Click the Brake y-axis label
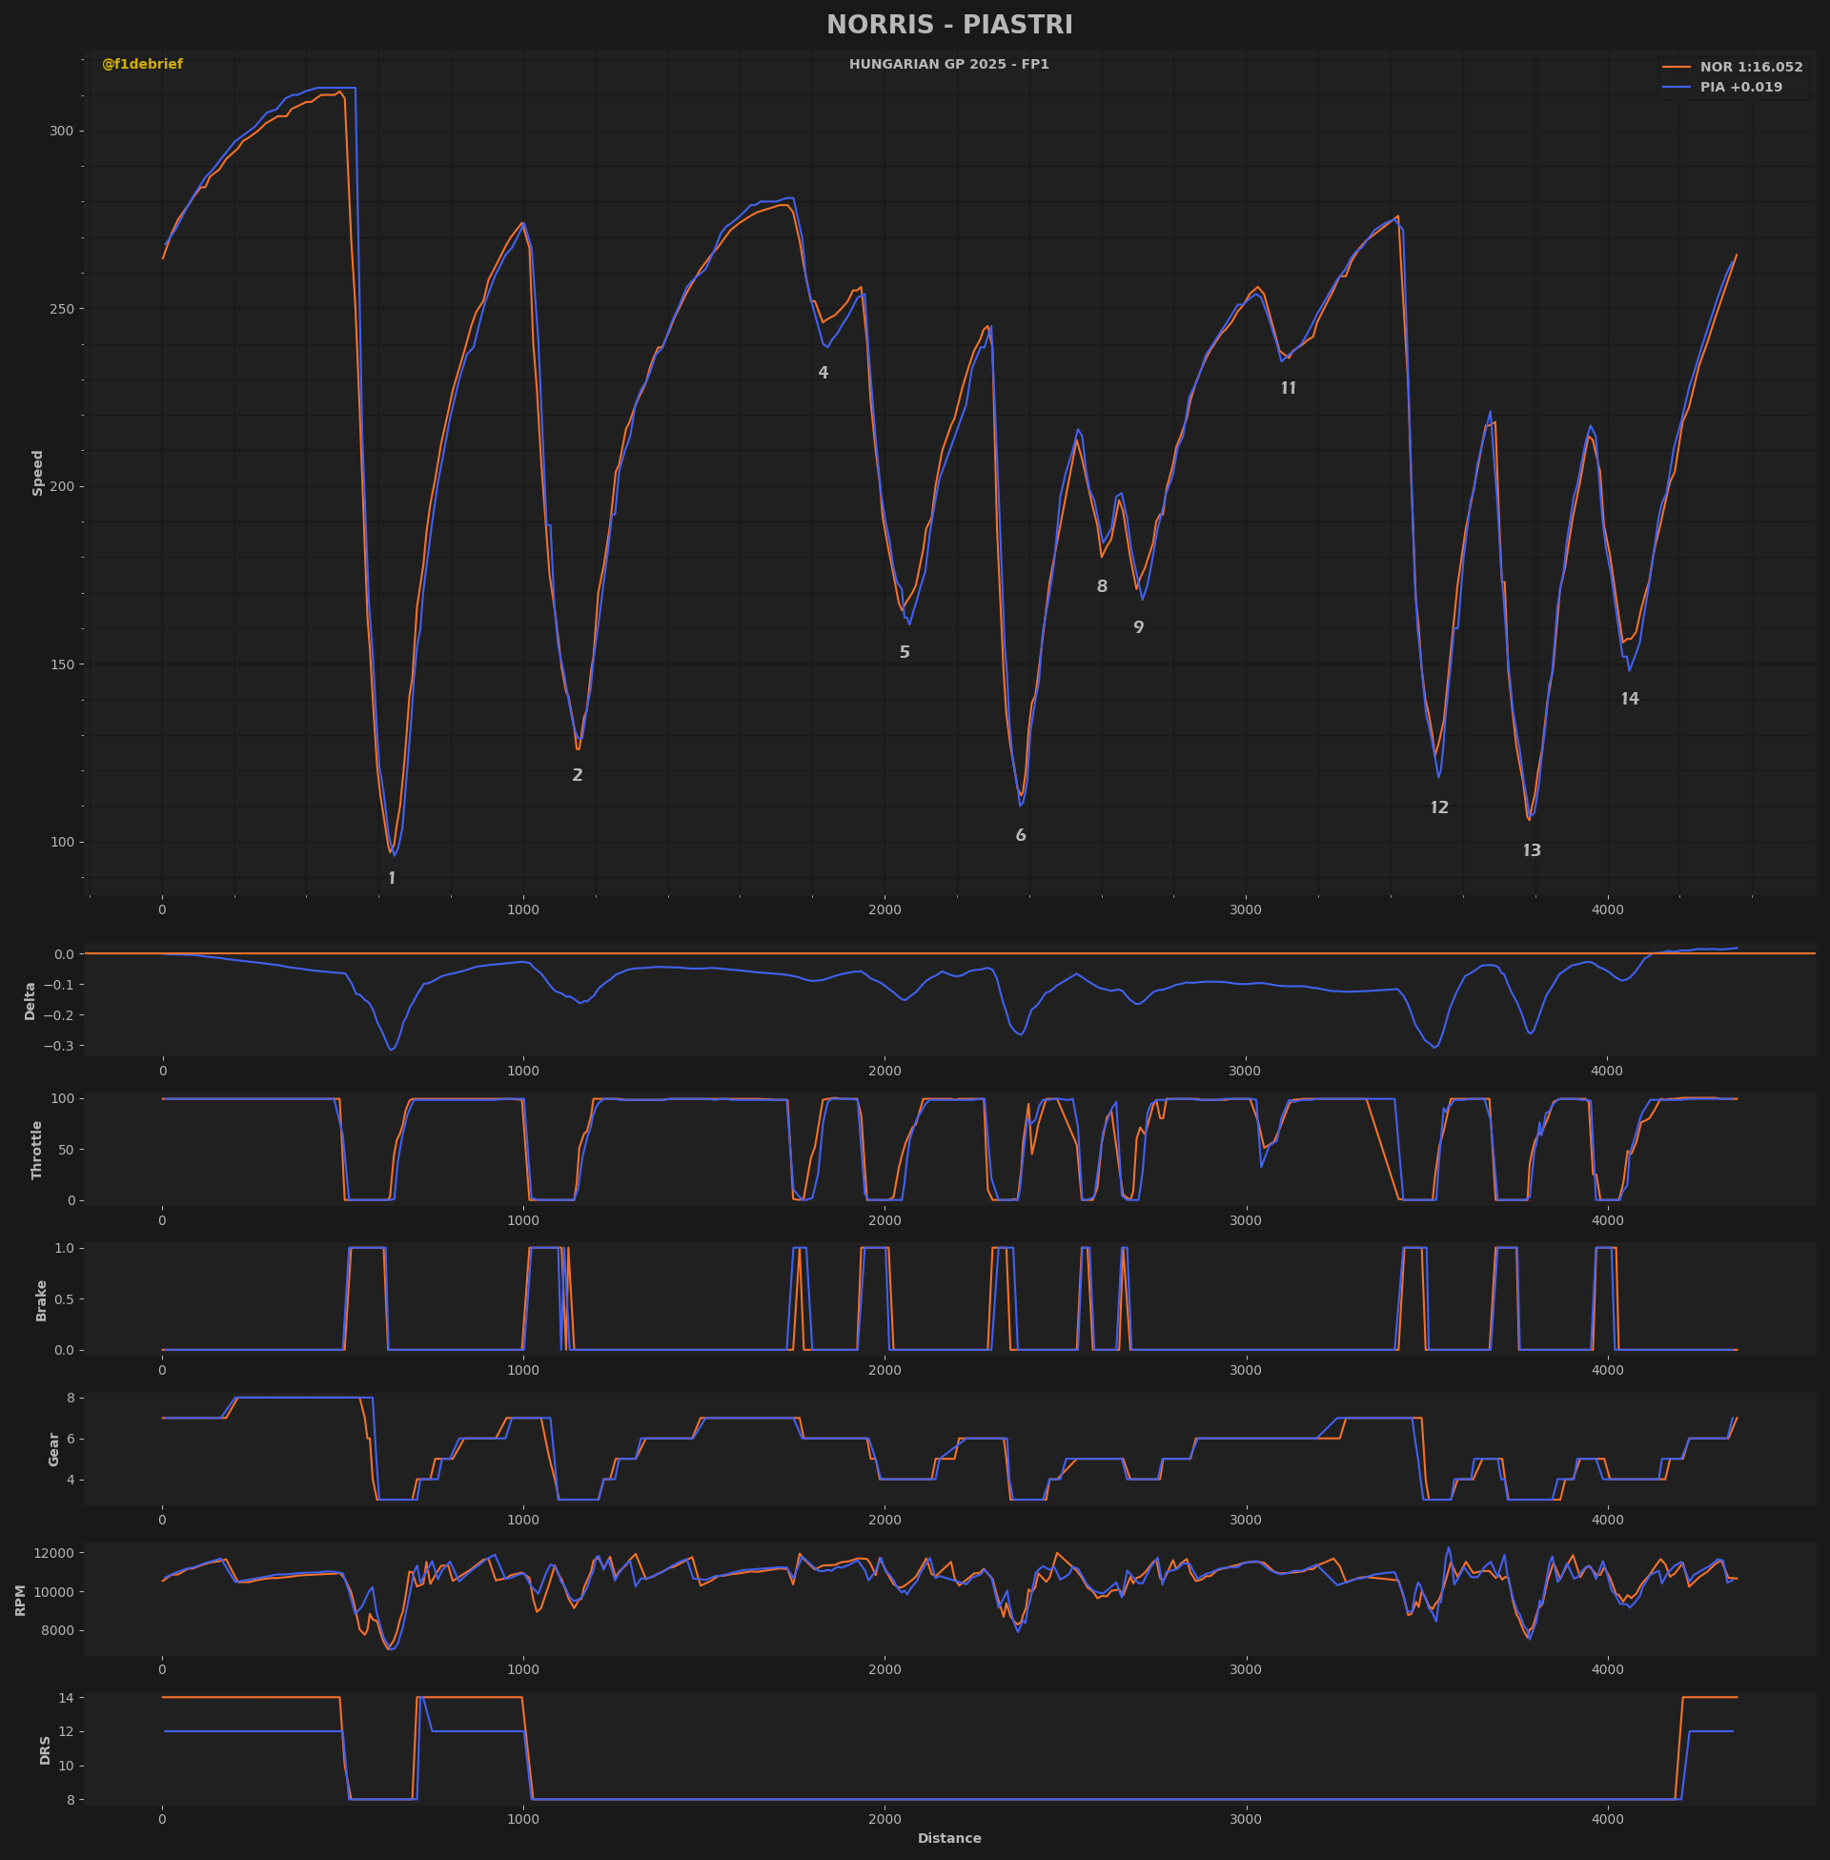The width and height of the screenshot is (1830, 1860). (41, 1300)
